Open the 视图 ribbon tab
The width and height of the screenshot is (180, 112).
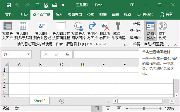127,15
